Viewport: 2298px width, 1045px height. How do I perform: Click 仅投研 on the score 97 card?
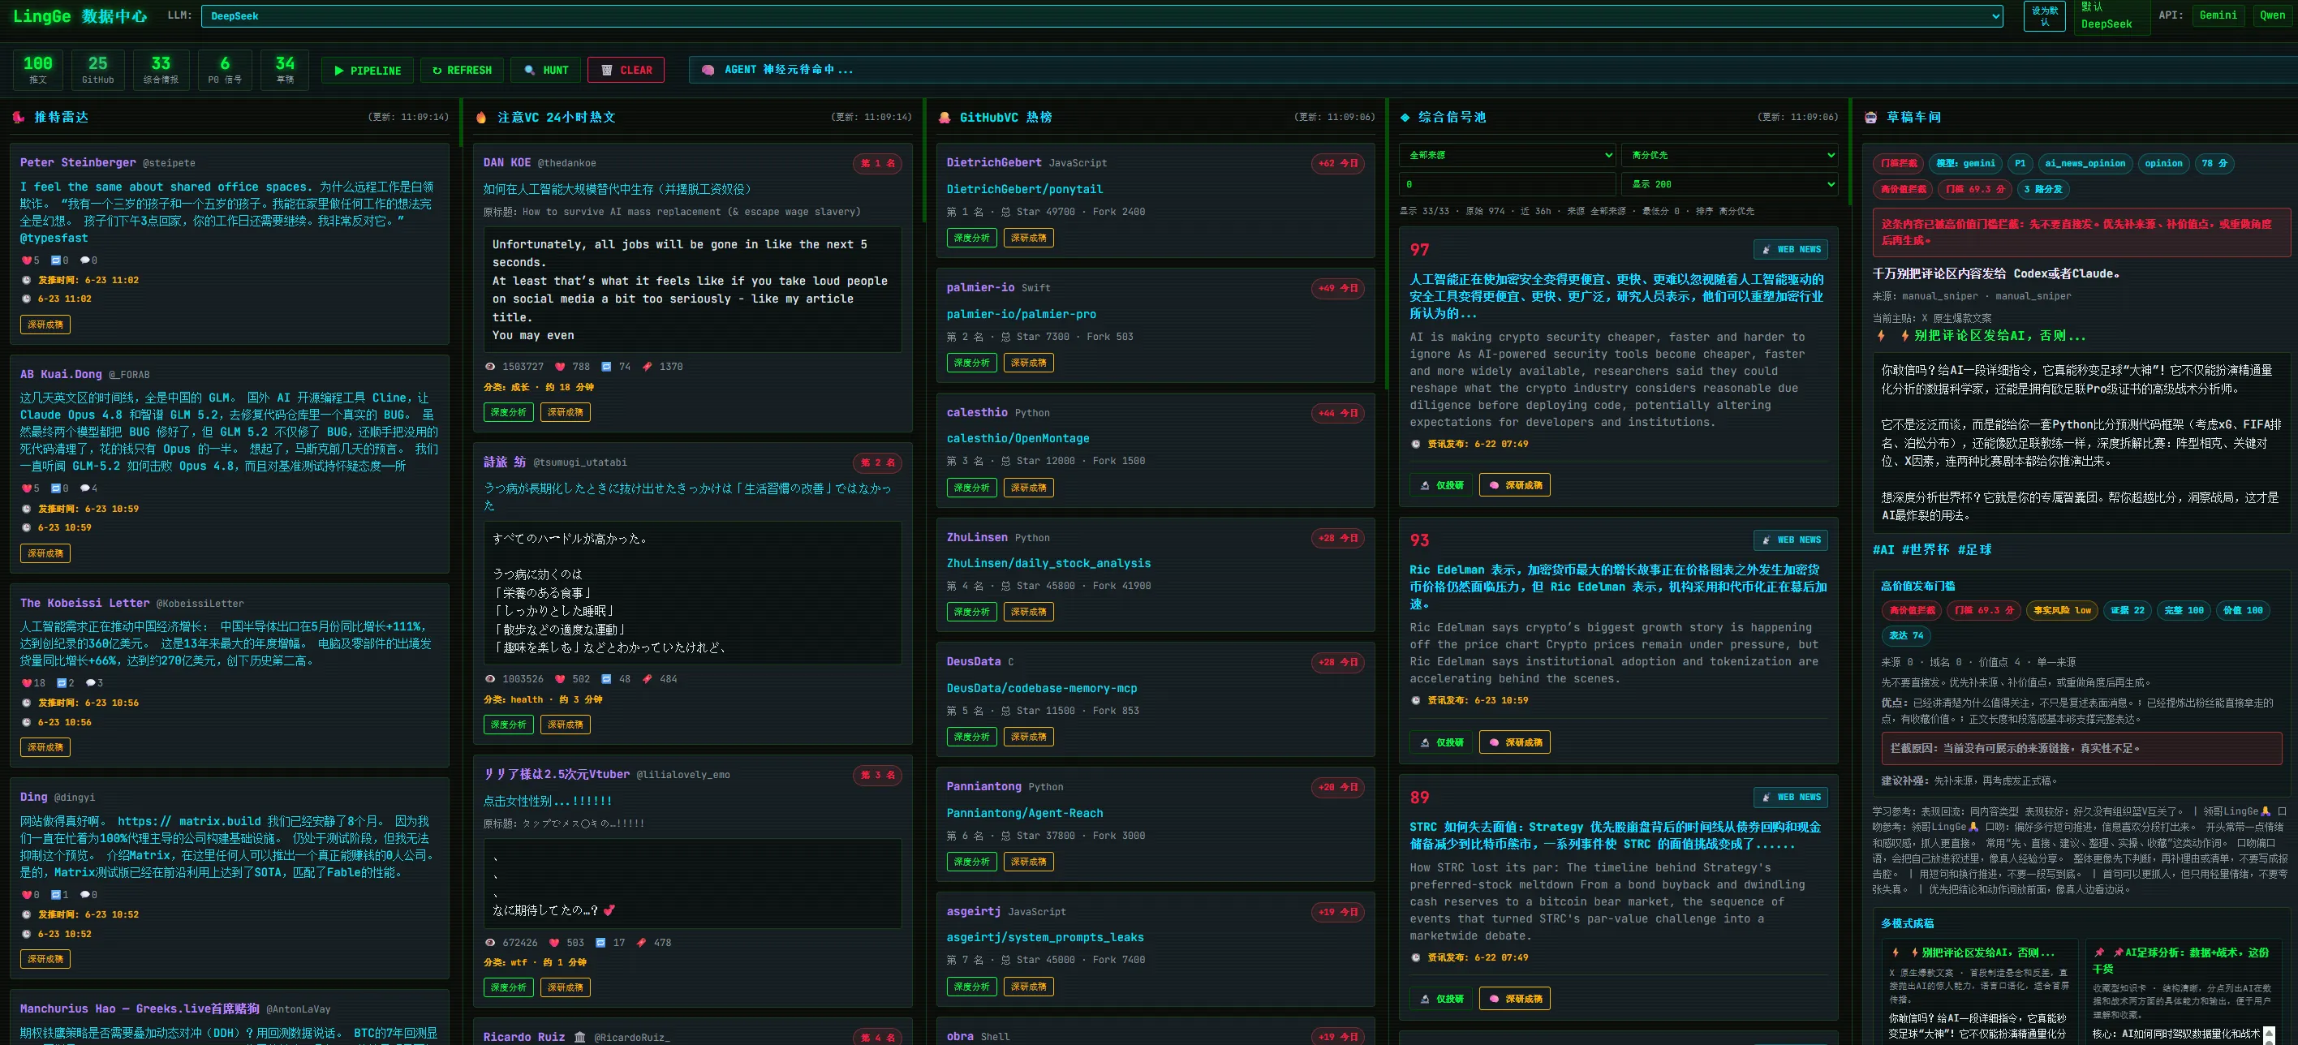tap(1442, 485)
